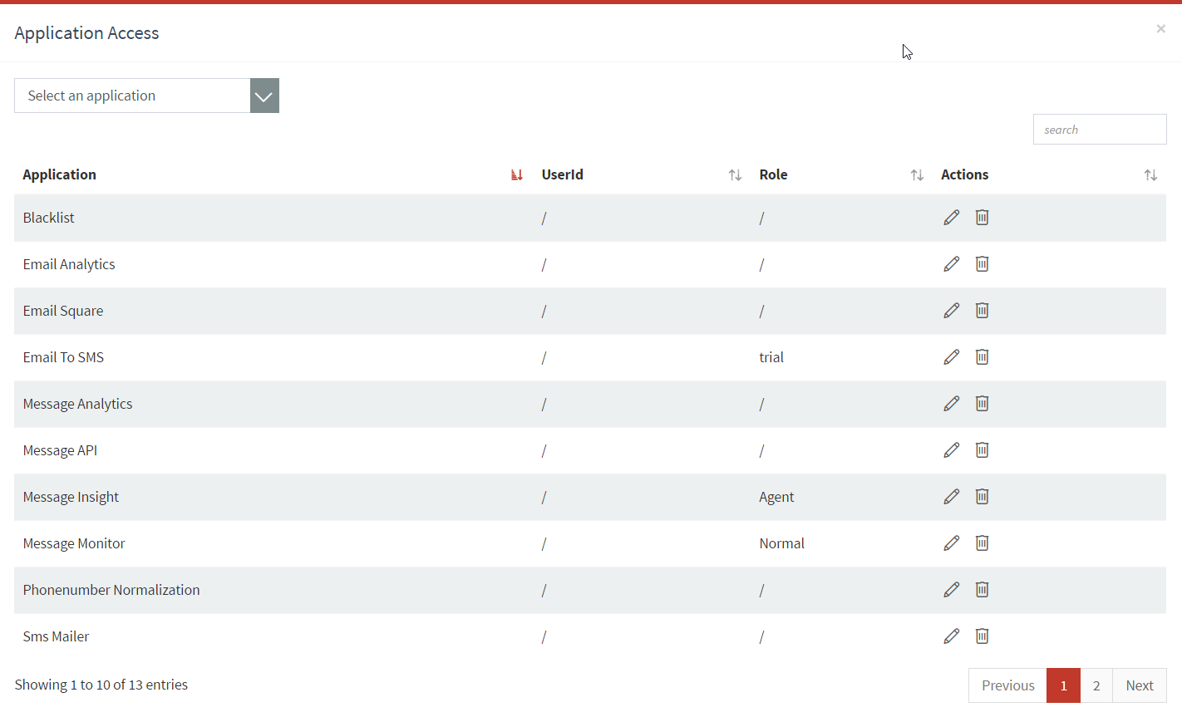
Task: Delete the Message Insight entry
Action: click(x=982, y=497)
